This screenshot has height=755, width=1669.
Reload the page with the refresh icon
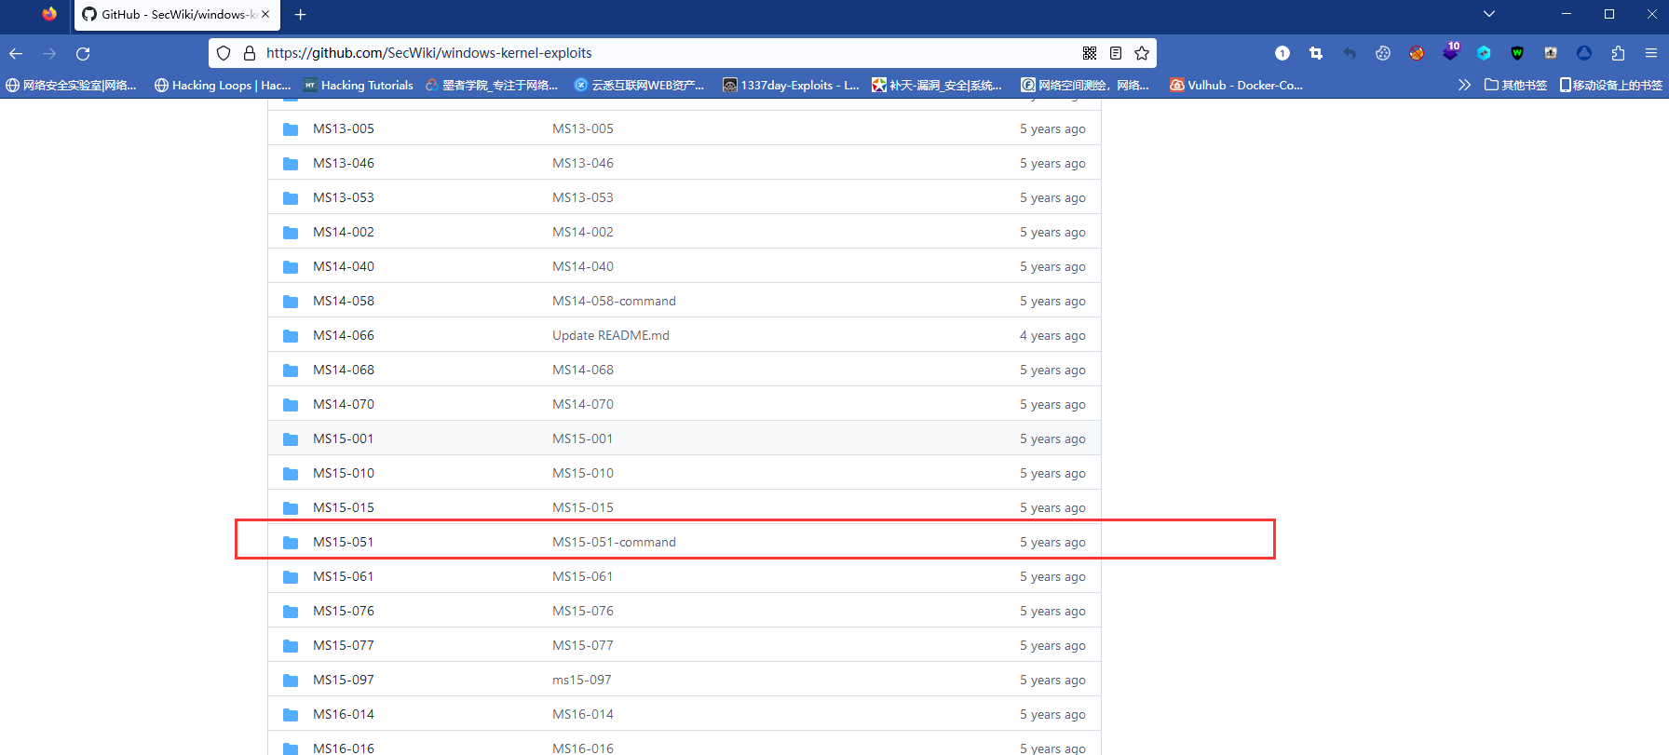(83, 53)
